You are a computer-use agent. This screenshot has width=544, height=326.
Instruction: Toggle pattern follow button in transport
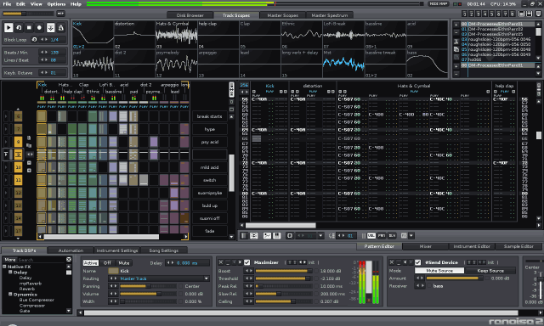(50, 28)
